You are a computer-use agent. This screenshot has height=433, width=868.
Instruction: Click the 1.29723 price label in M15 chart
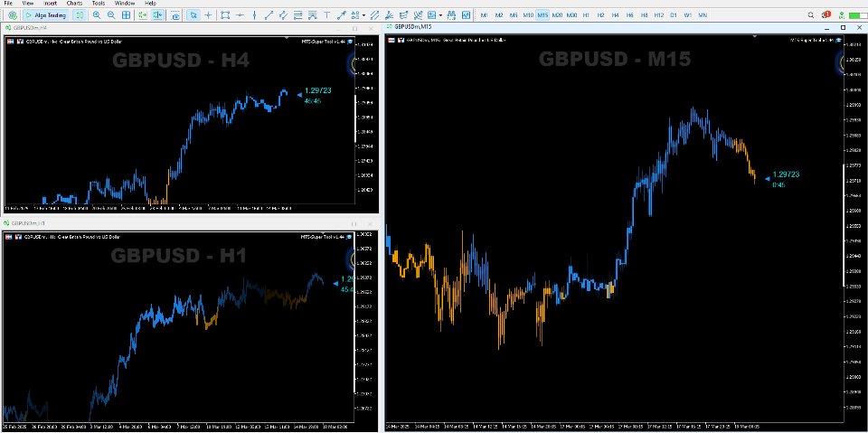tap(786, 174)
